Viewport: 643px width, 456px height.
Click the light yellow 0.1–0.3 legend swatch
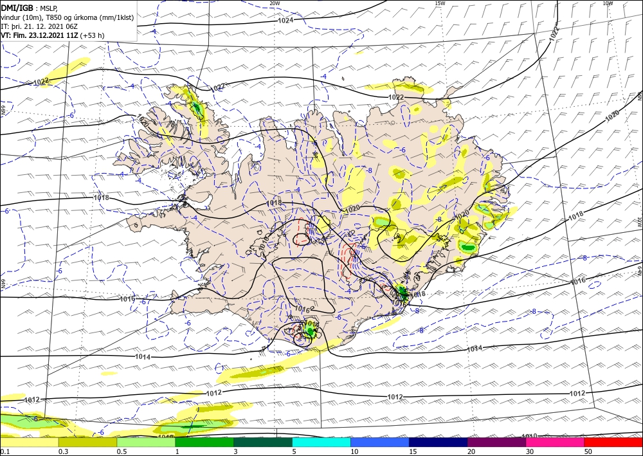[29, 442]
